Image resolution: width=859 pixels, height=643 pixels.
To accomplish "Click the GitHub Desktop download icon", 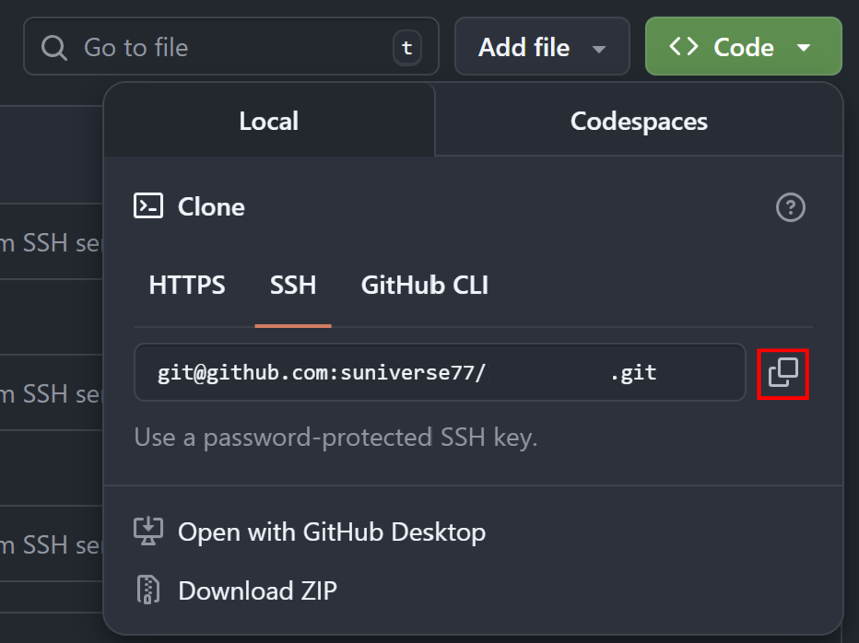I will tap(148, 531).
